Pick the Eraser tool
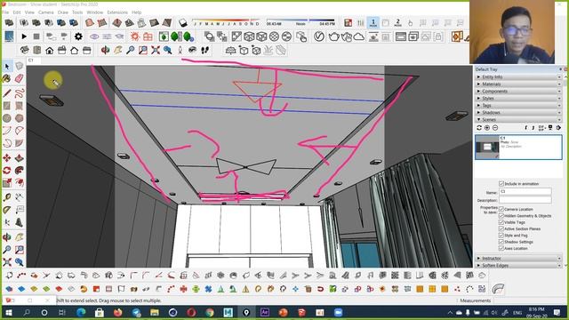Screen dimensions: 569x320 click(20, 79)
